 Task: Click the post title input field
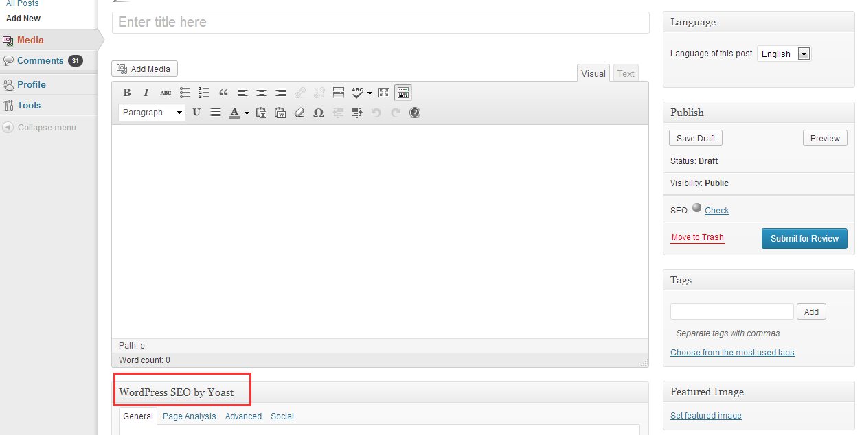(x=381, y=22)
